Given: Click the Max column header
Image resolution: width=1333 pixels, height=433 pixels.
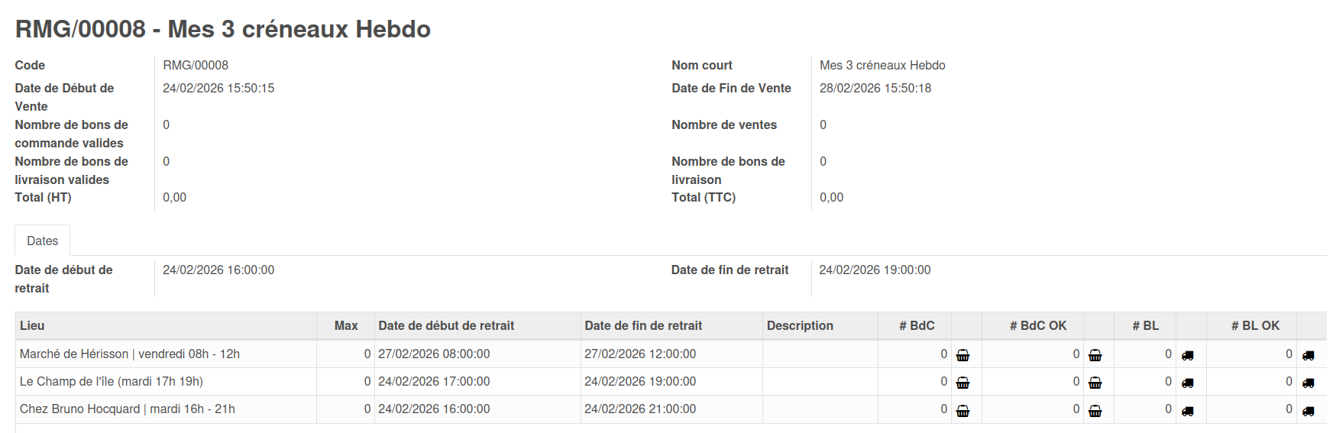Looking at the screenshot, I should coord(346,326).
